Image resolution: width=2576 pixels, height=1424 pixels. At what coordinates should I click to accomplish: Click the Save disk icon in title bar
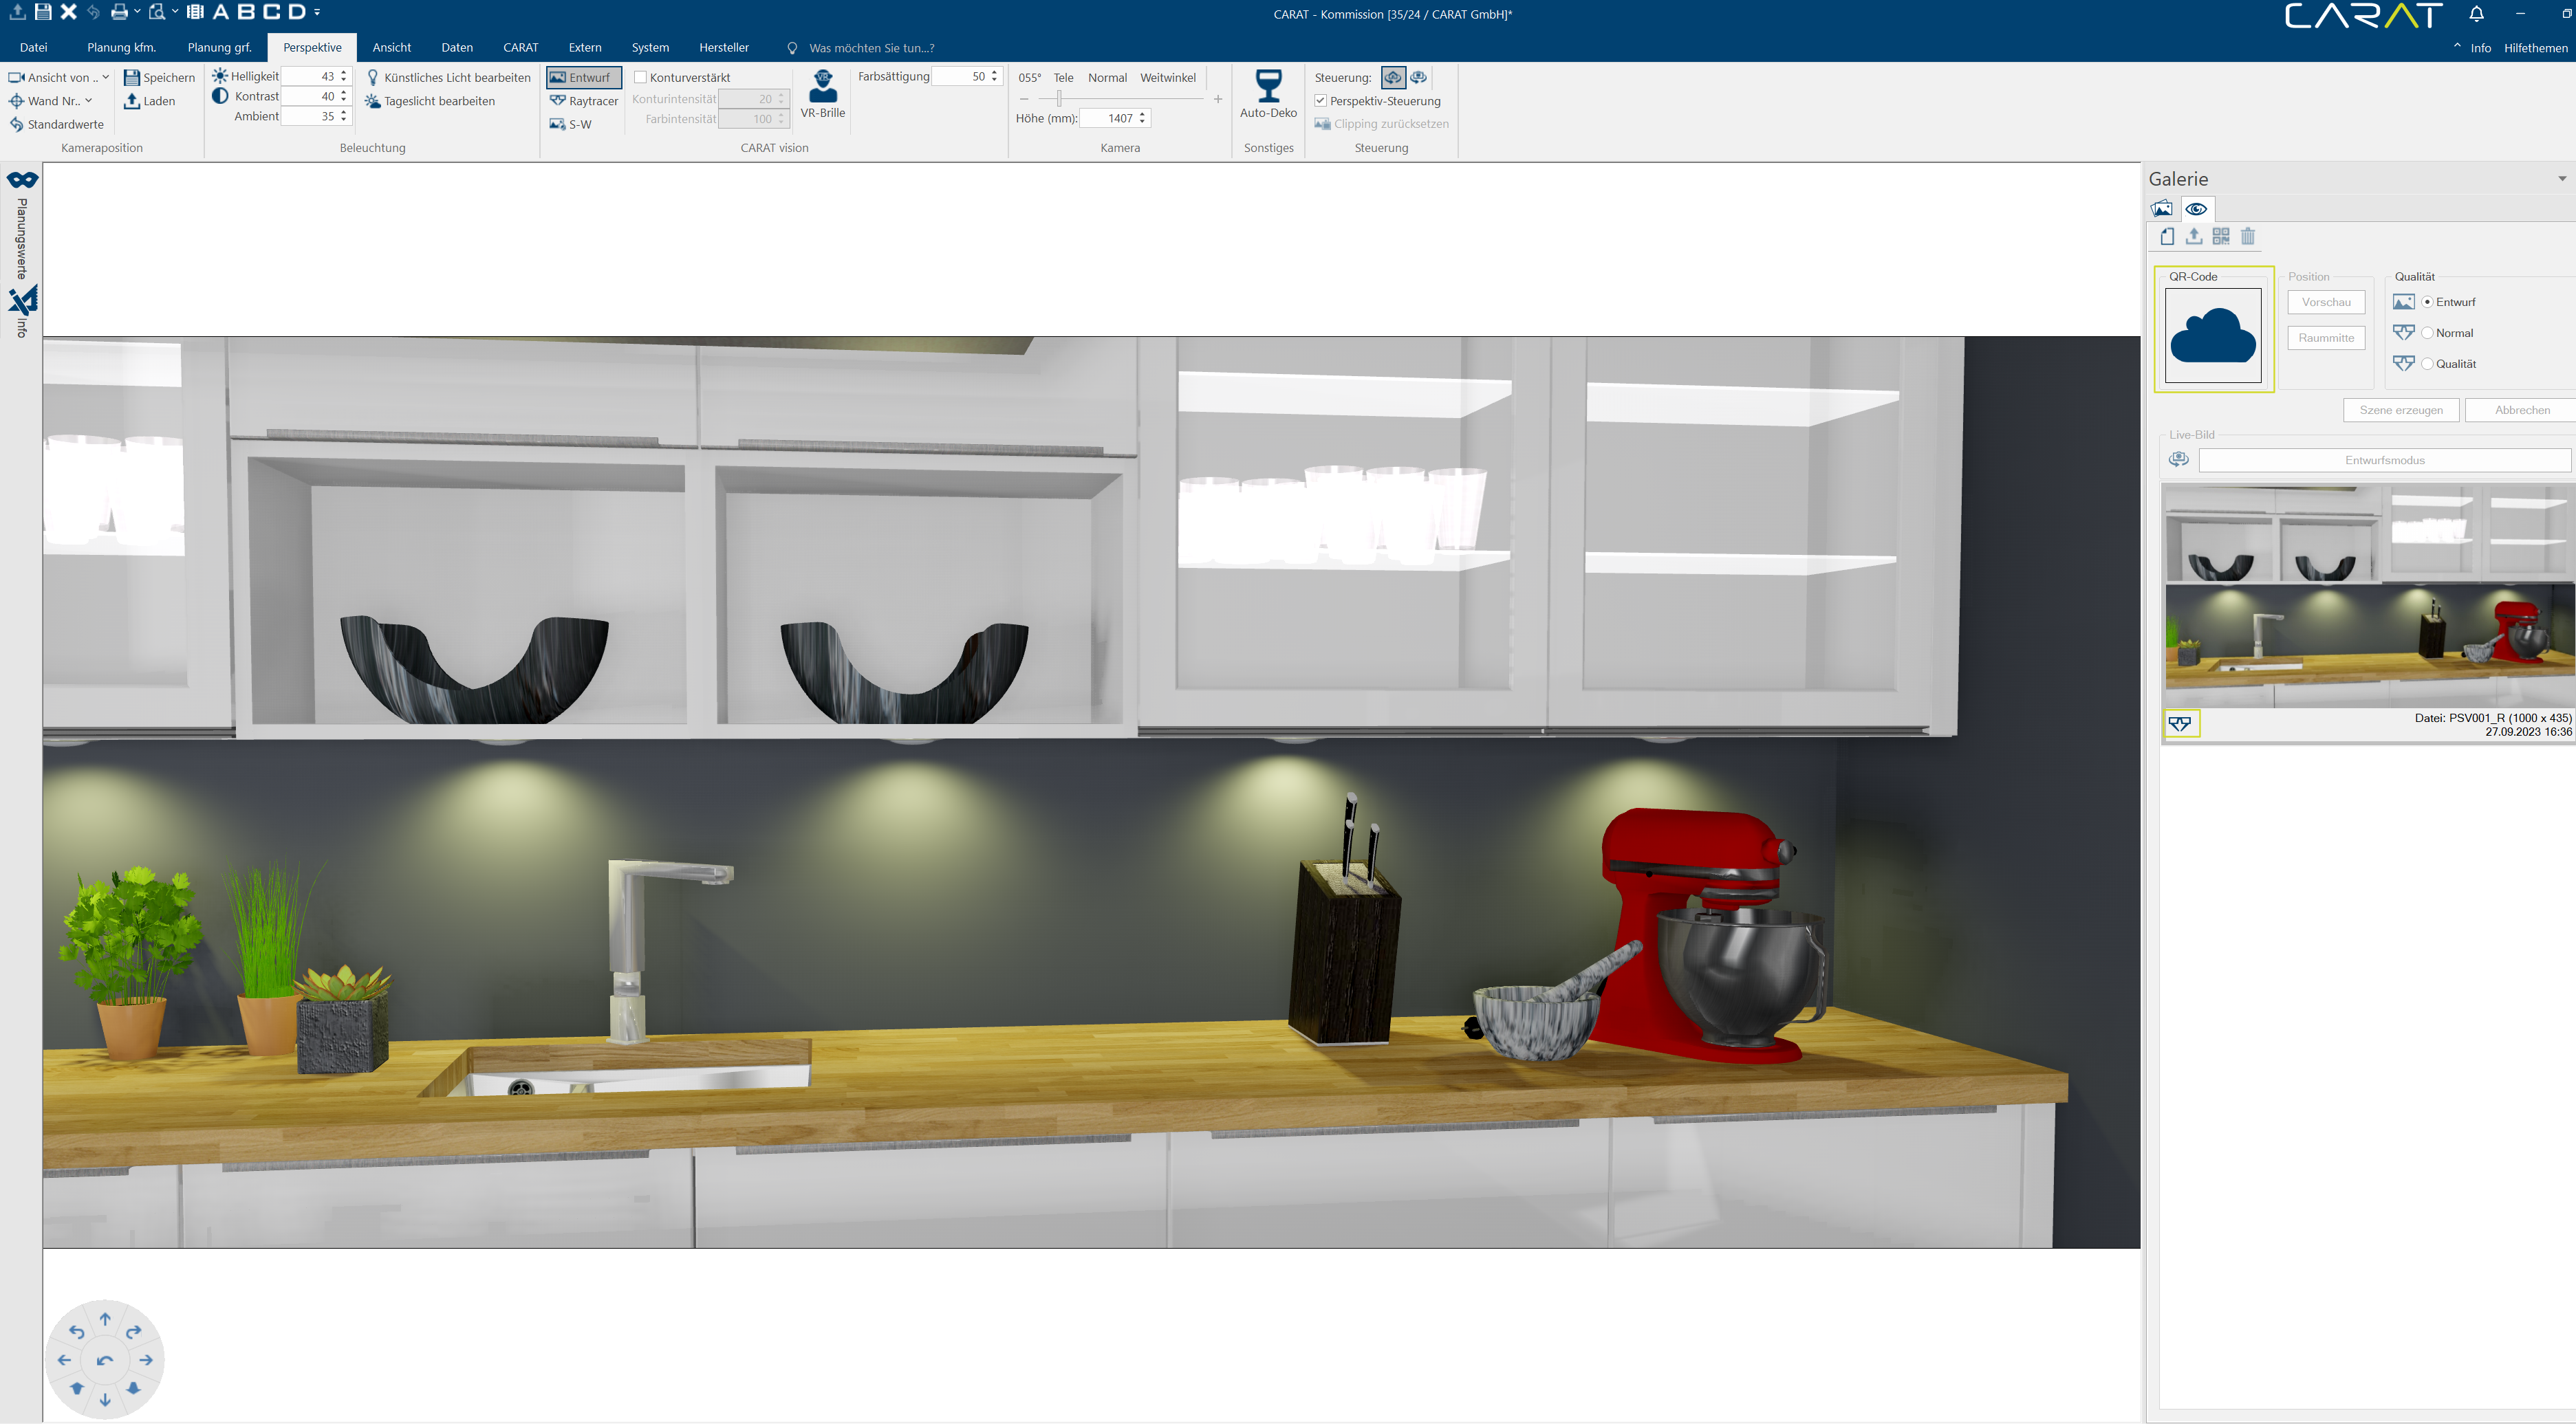tap(43, 12)
